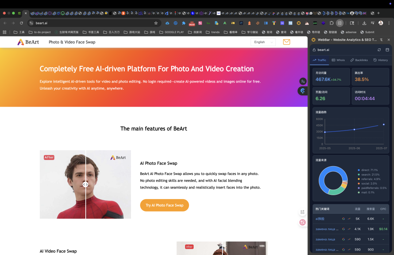Open the browser Downloads icon
Image resolution: width=394 pixels, height=255 pixels.
pos(364,23)
